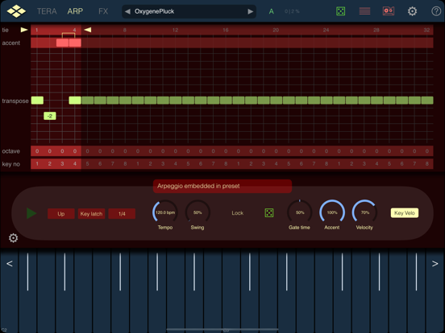Click the Arpeggio embedded in preset button
Image resolution: width=445 pixels, height=333 pixels.
[x=222, y=186]
